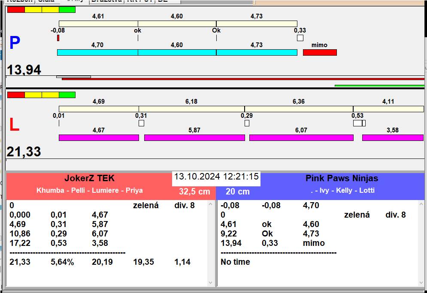Select the magenta bar labeled 6,07
427x293 pixels.
(301, 138)
